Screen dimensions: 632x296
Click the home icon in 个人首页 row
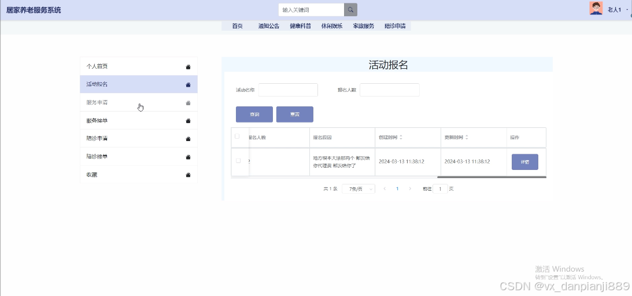[188, 67]
